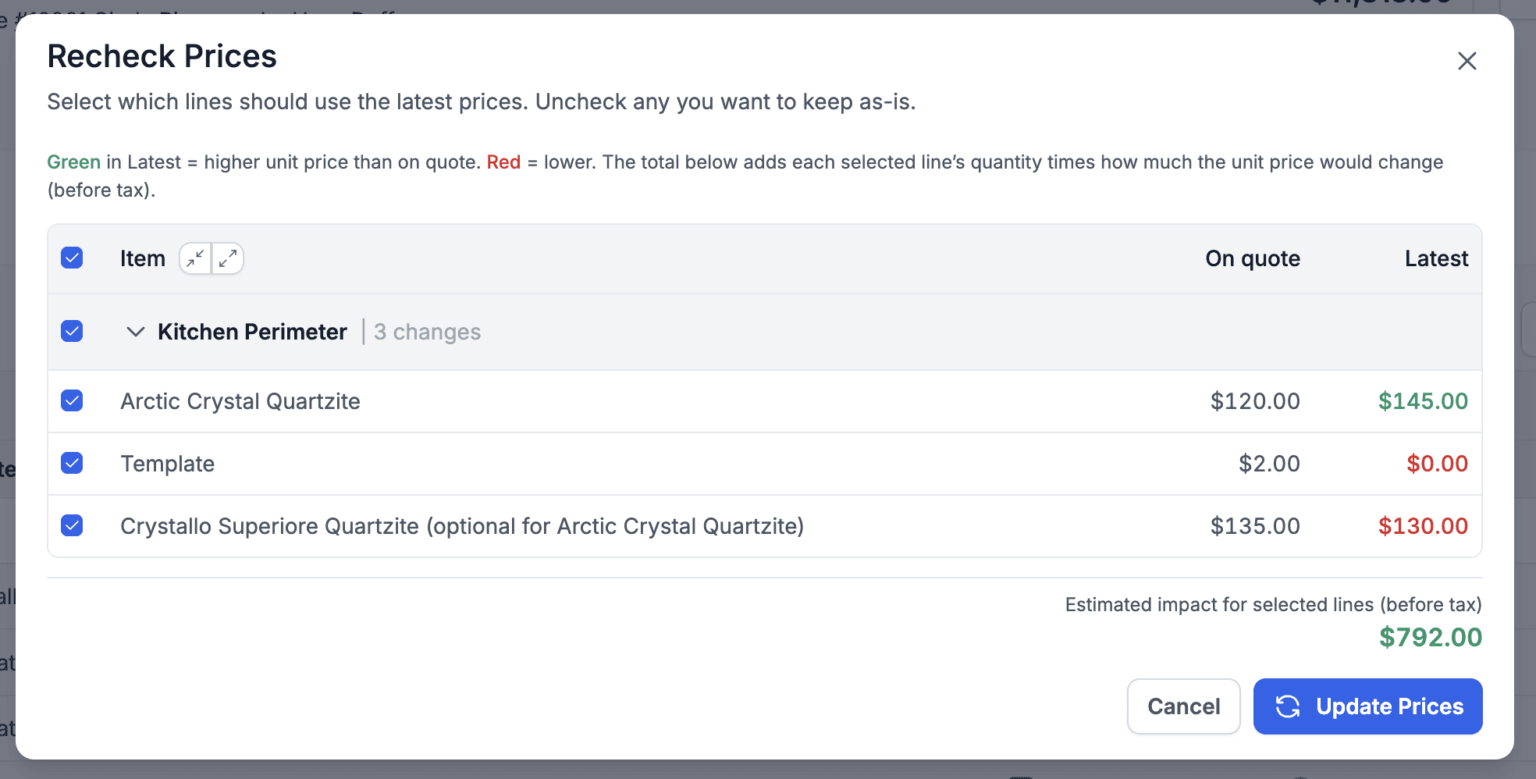Close the Recheck Prices dialog
1536x779 pixels.
pyautogui.click(x=1467, y=61)
